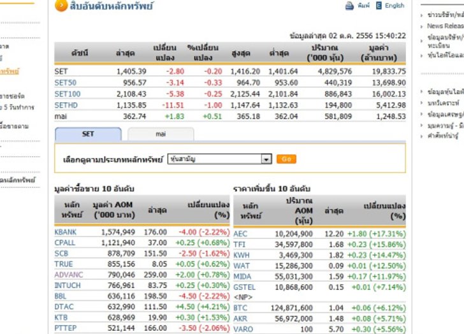Click News Release link in right sidebar
This screenshot has height=334, width=464.
tap(446, 26)
